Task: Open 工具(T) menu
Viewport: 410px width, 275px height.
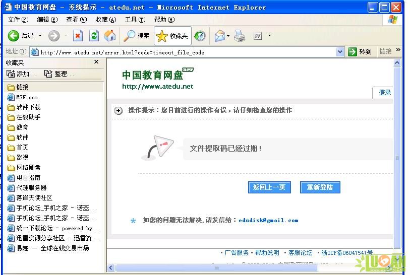Action: point(135,20)
